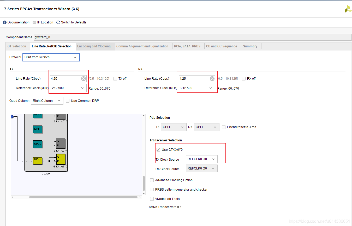The height and width of the screenshot is (226, 352).
Task: Click the diagram scroll up arrow
Action: pos(144,116)
